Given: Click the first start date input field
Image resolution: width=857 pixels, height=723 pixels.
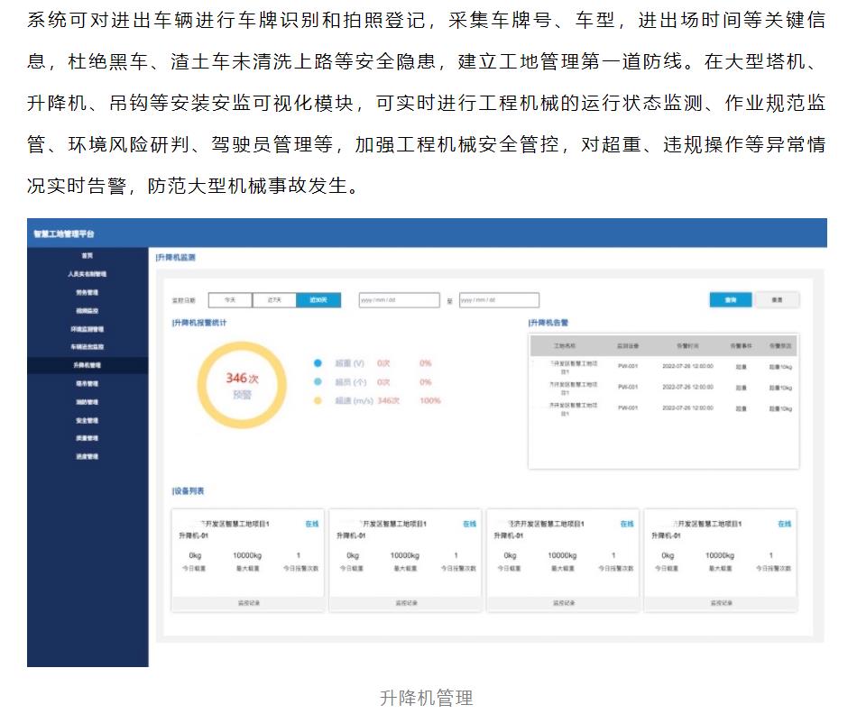Looking at the screenshot, I should 397,299.
